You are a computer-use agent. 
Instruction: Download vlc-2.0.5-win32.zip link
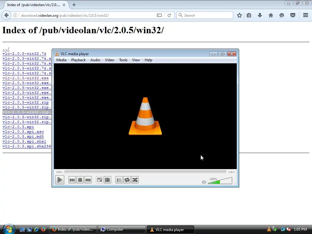[x=26, y=102]
